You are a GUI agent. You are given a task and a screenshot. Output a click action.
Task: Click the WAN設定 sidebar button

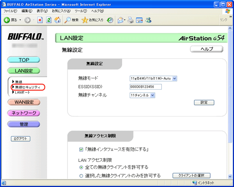[x=24, y=102]
